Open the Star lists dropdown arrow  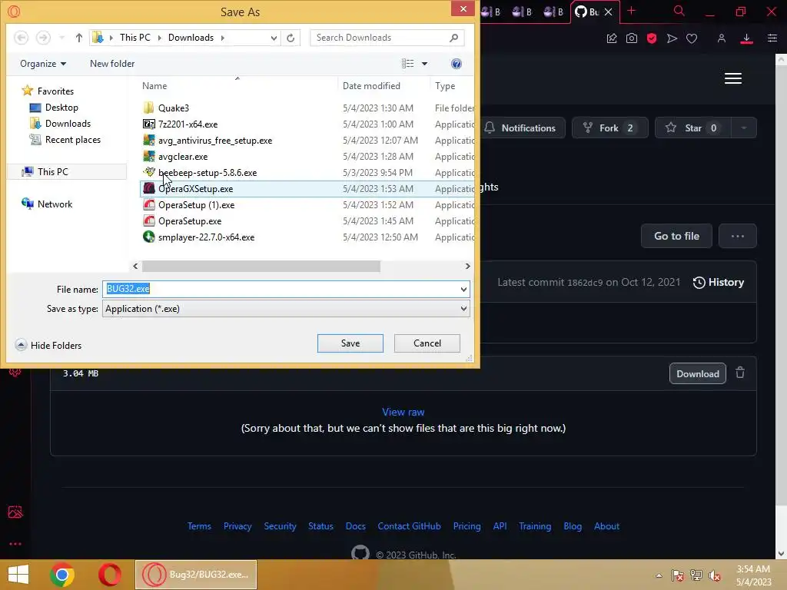744,128
